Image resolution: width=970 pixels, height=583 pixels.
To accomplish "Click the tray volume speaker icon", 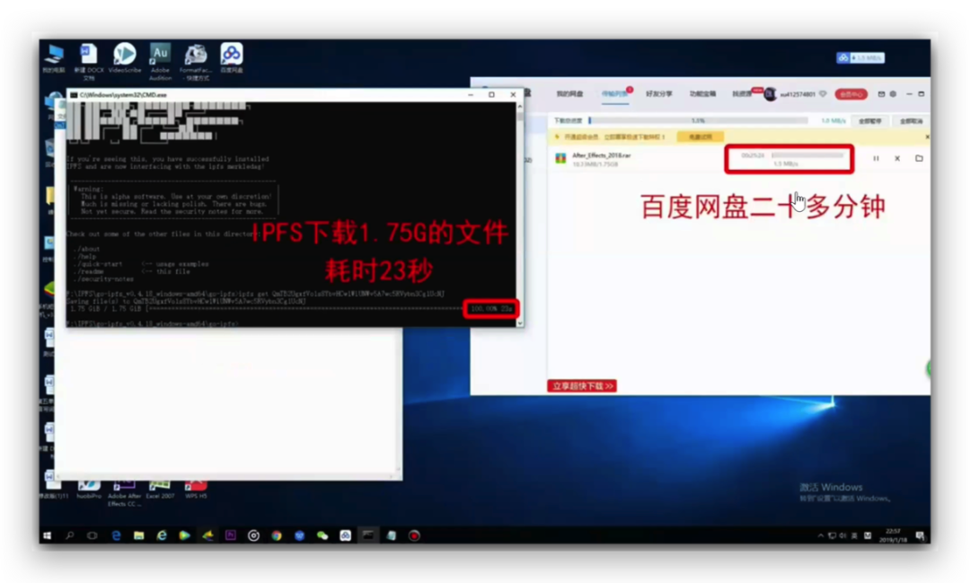I will 842,535.
